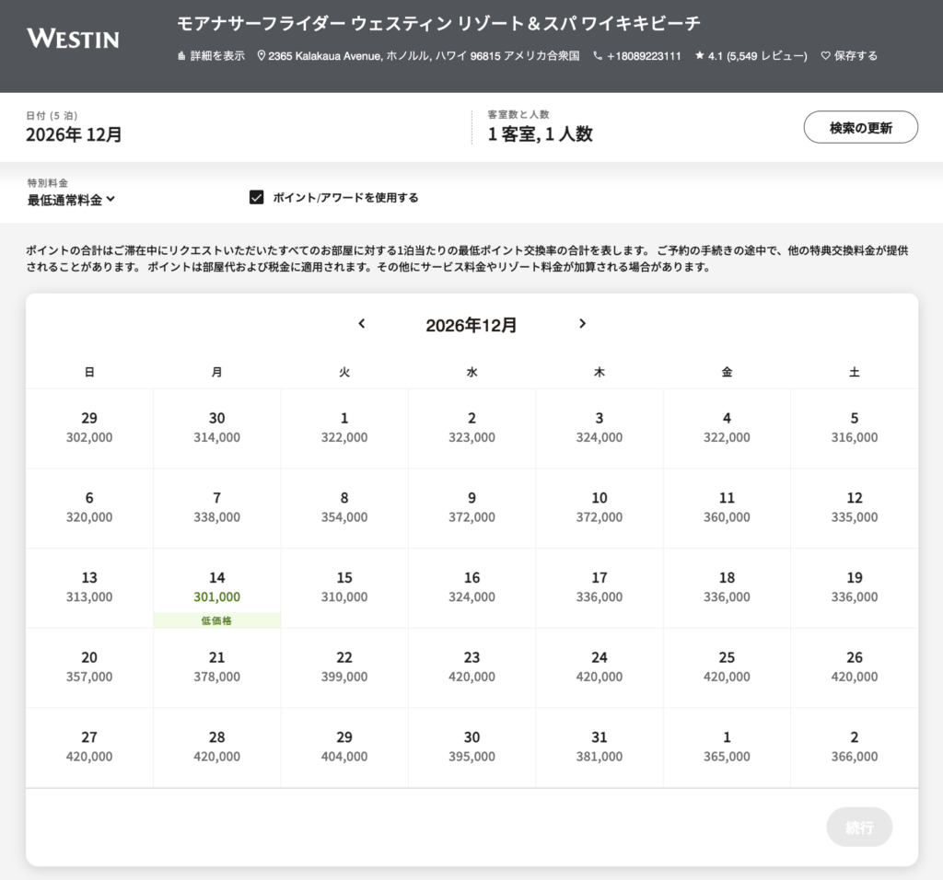This screenshot has height=880, width=943.
Task: Select December 13 with 313,000 points
Action: 89,588
